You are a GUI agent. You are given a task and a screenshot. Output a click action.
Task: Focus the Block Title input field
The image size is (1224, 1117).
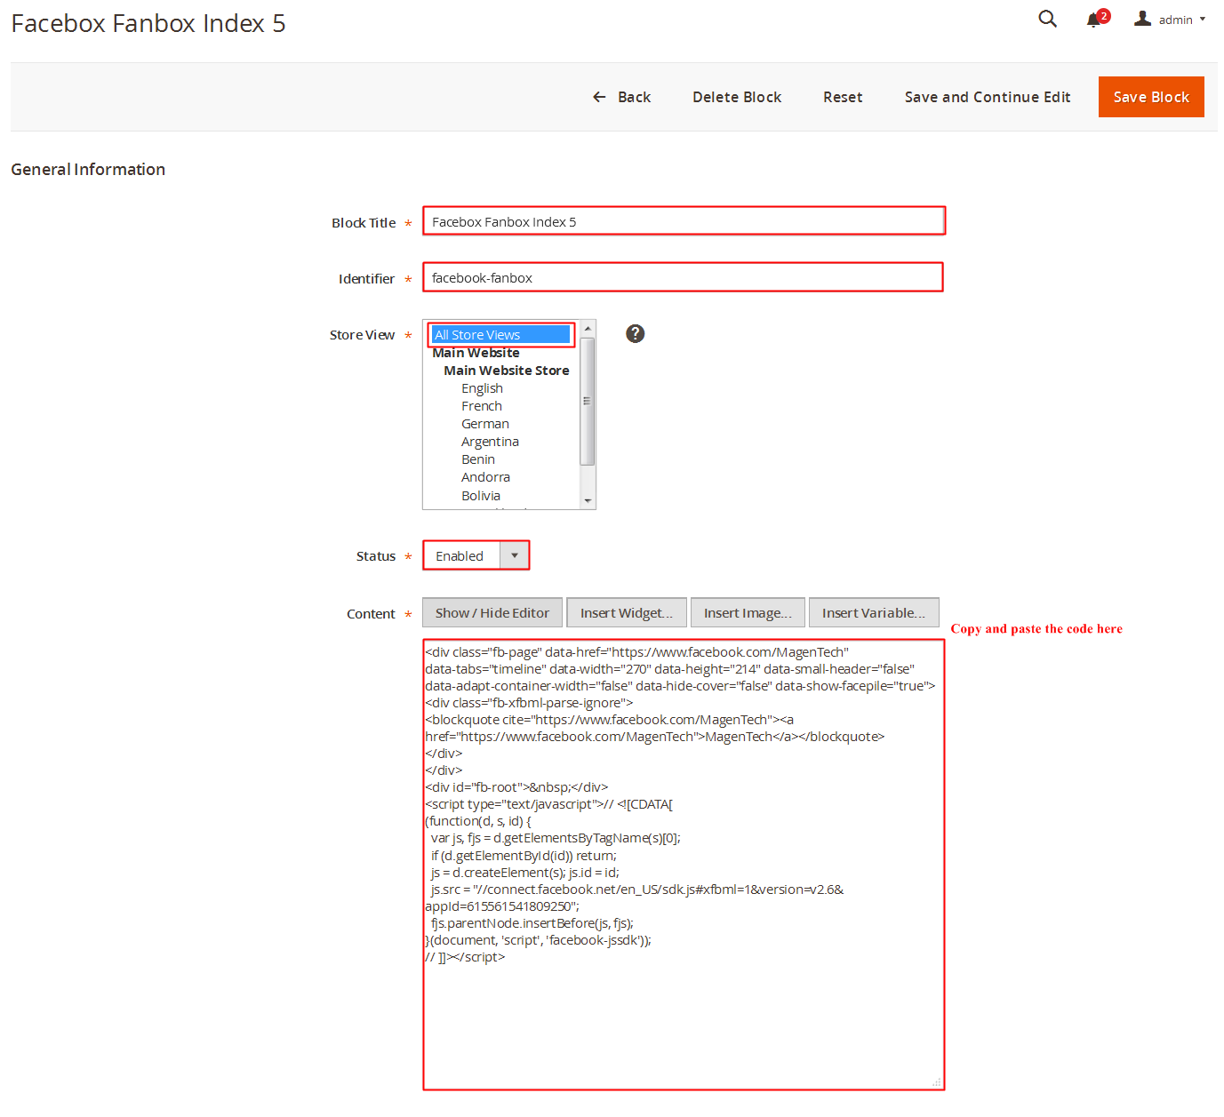point(684,221)
